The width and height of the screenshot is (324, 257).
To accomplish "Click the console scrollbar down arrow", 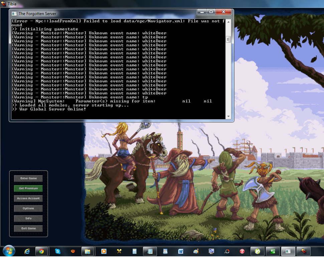I will 228,116.
